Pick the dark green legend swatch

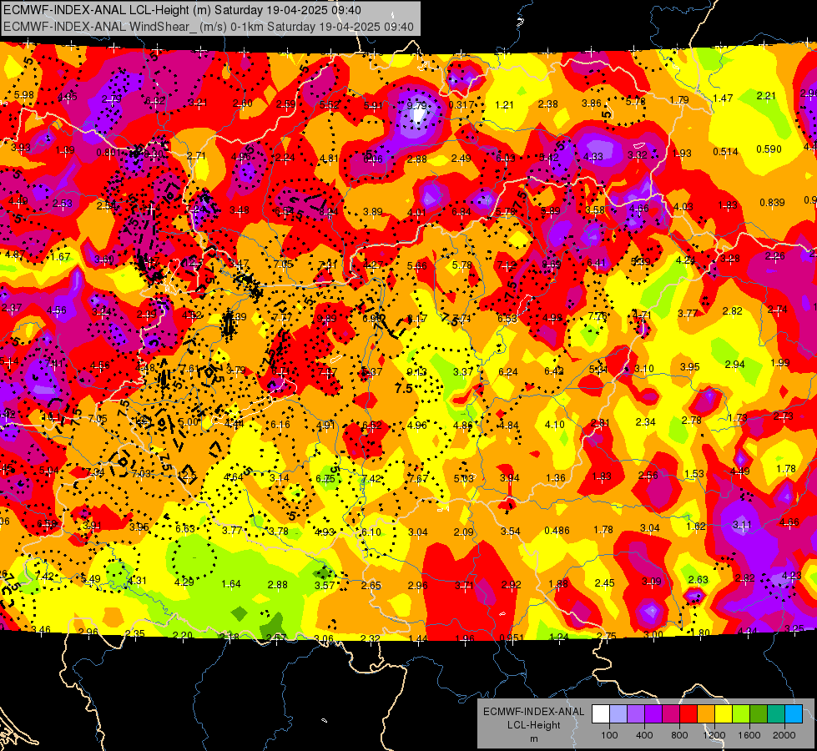tap(758, 714)
